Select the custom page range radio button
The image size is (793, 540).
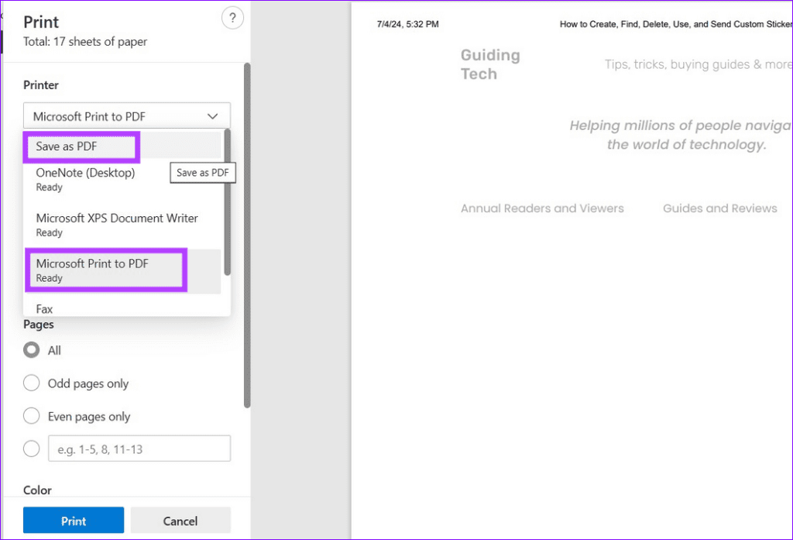32,449
